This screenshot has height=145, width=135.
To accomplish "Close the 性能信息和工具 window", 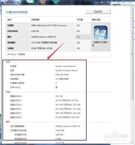I will pyautogui.click(x=130, y=2).
